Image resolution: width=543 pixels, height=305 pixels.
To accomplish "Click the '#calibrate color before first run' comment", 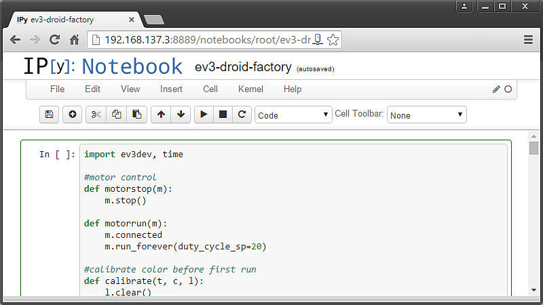I will coord(170,269).
